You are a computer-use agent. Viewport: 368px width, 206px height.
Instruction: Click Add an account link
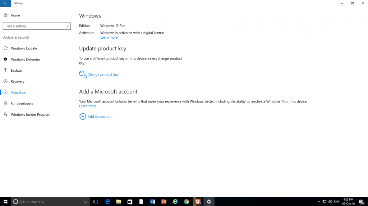(x=100, y=116)
